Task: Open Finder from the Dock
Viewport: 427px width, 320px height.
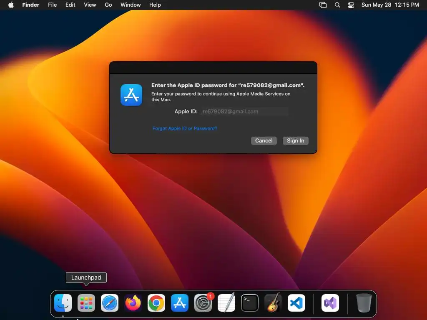Action: pyautogui.click(x=63, y=303)
